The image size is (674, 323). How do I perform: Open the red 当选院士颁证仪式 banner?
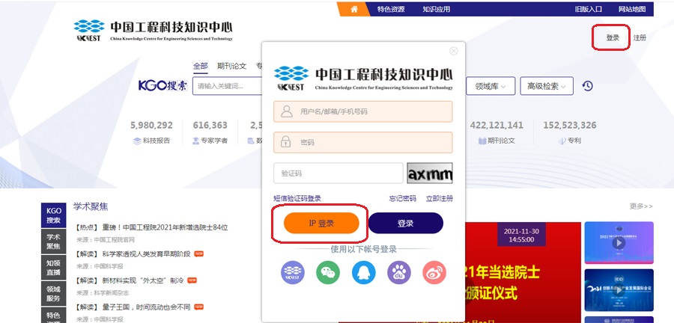point(523,272)
